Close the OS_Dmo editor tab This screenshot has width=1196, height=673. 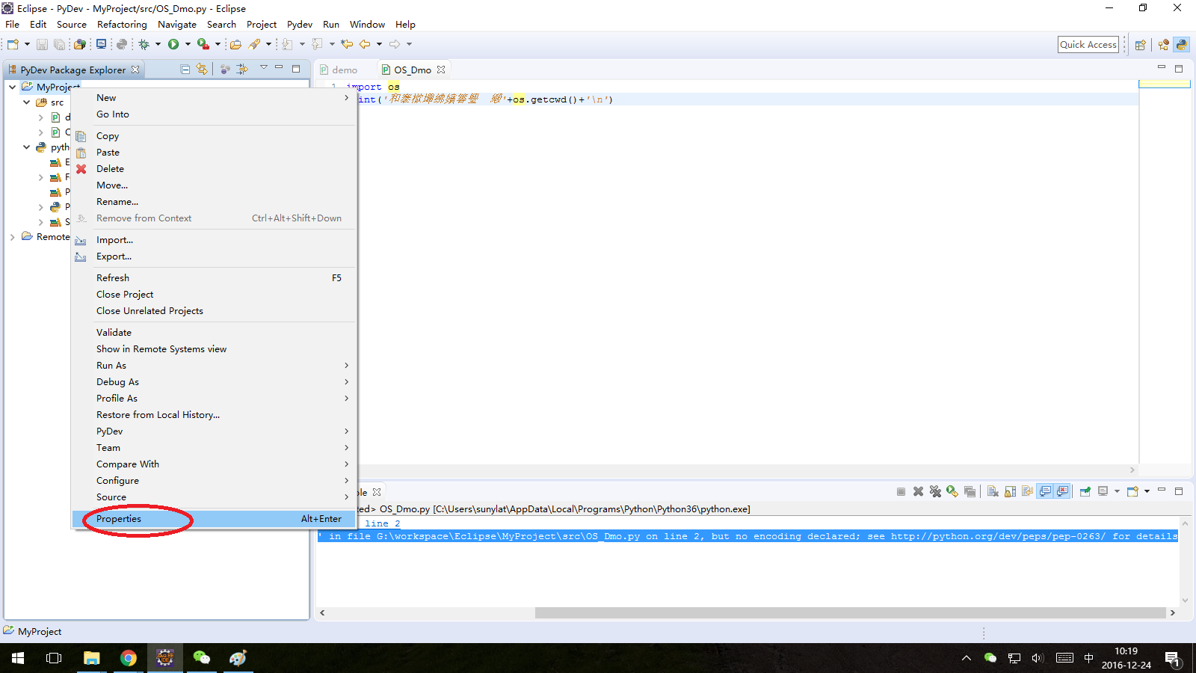click(x=441, y=70)
